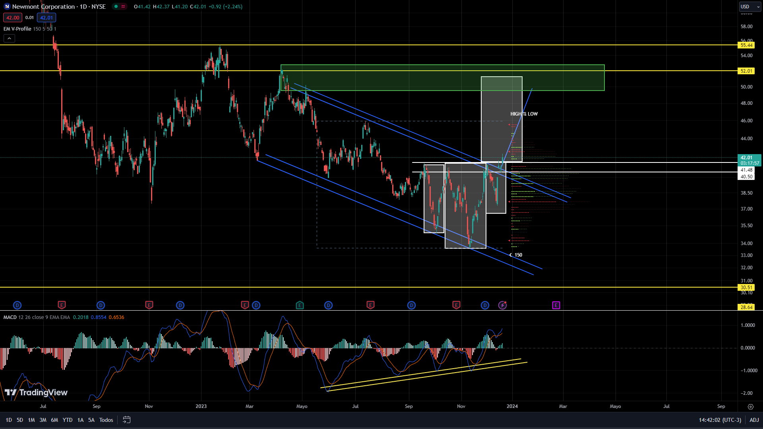Select the 5A time range
This screenshot has height=429, width=763.
(91, 420)
